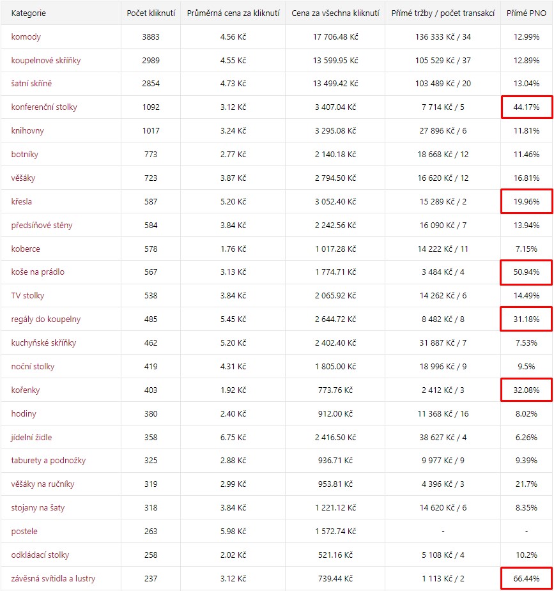Open the postele category link

click(24, 532)
